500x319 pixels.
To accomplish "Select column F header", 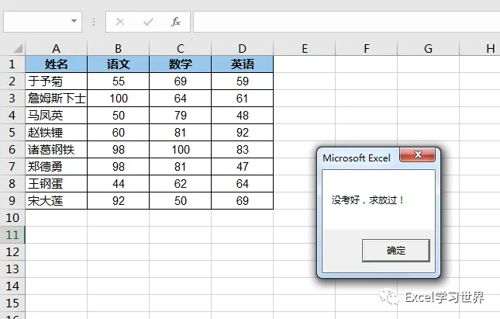I will 366,48.
